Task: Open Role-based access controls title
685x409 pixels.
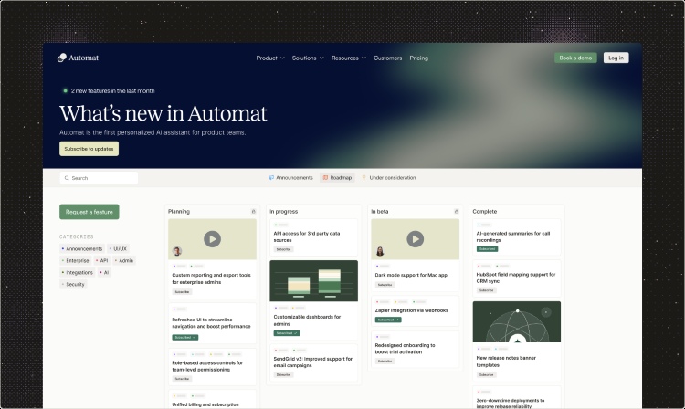Action: tap(207, 366)
